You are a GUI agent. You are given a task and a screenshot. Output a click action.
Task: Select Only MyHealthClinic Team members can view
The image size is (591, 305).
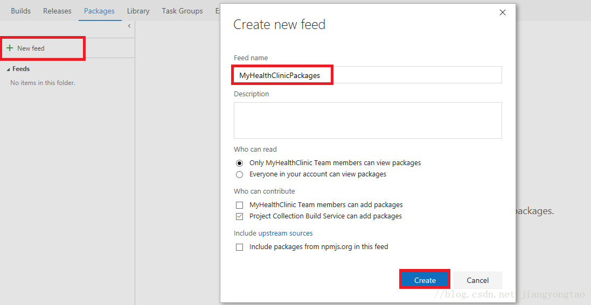[239, 163]
